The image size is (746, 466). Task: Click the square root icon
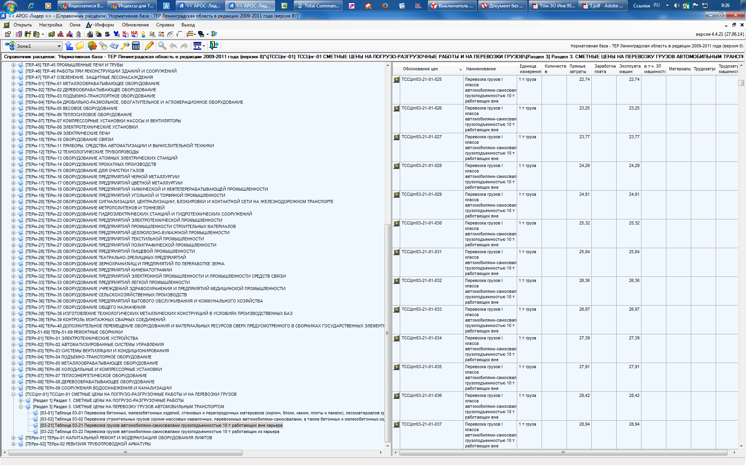[179, 34]
